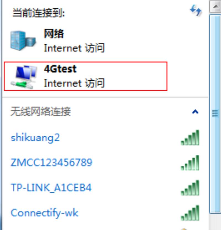Click the signal strength bars for shikuang2
This screenshot has height=230, width=221.
(190, 138)
